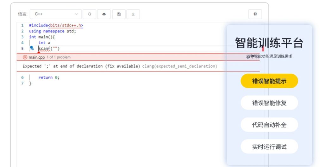Click the download code icon
Viewport: 324px width, 167px height.
tap(133, 14)
